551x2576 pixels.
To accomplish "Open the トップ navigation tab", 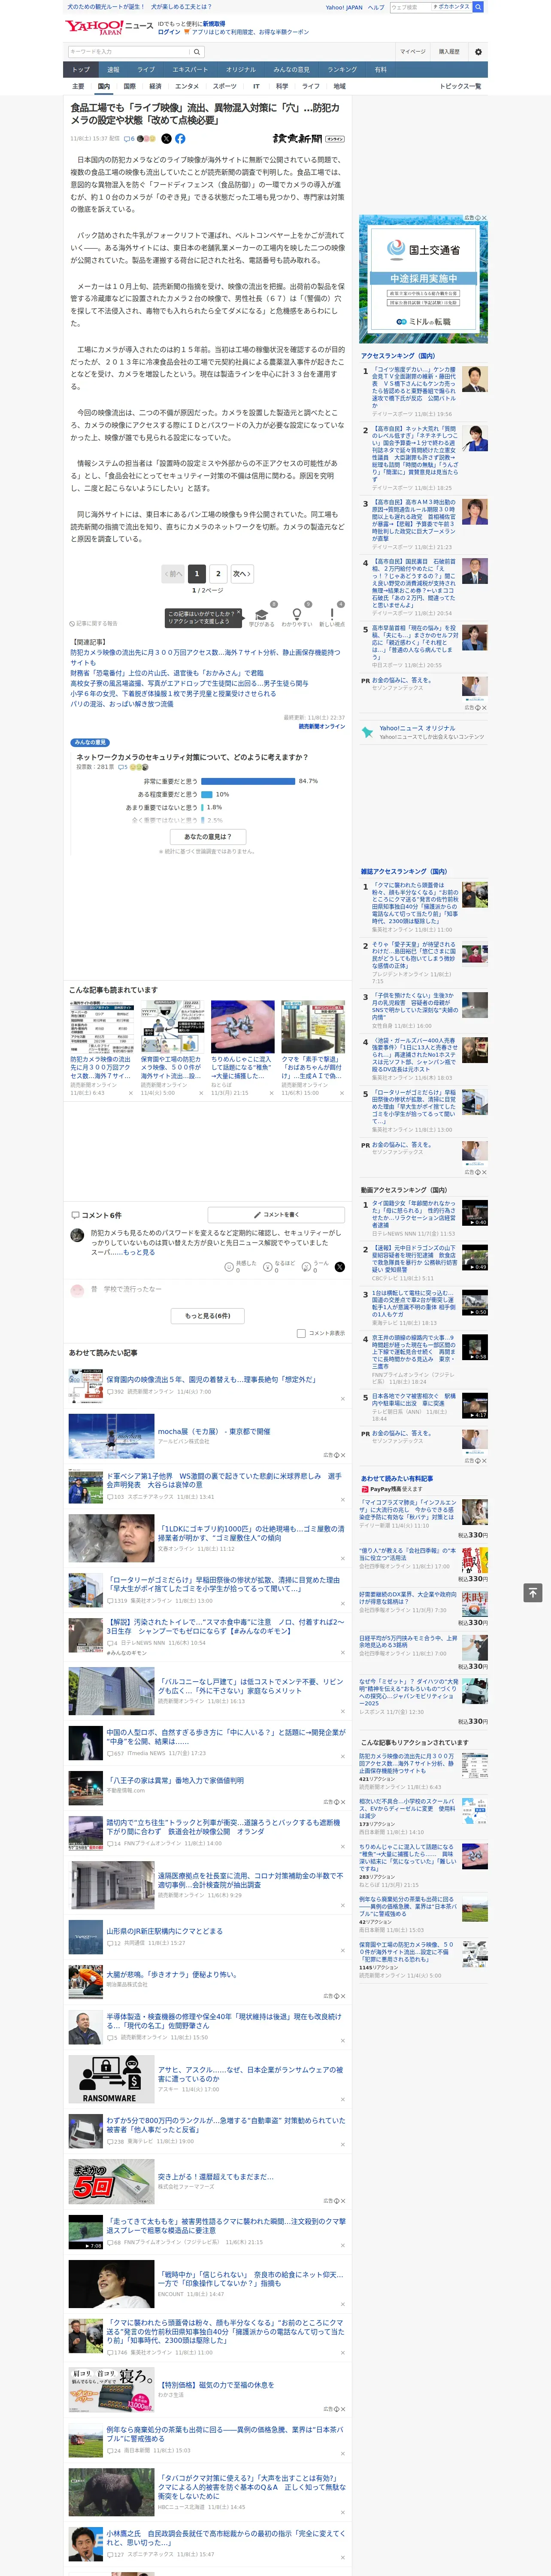I will 81,69.
